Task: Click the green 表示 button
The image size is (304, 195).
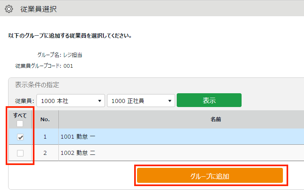Action: 209,100
